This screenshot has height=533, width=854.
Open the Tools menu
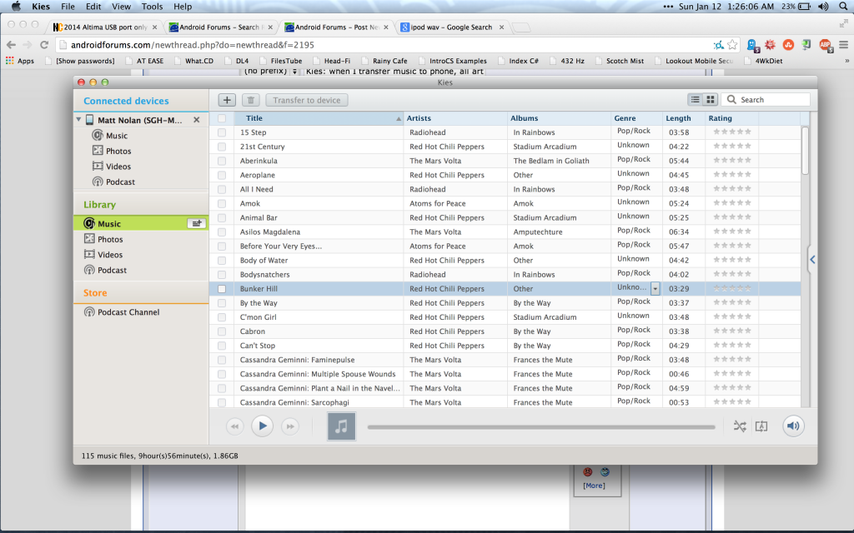point(152,7)
